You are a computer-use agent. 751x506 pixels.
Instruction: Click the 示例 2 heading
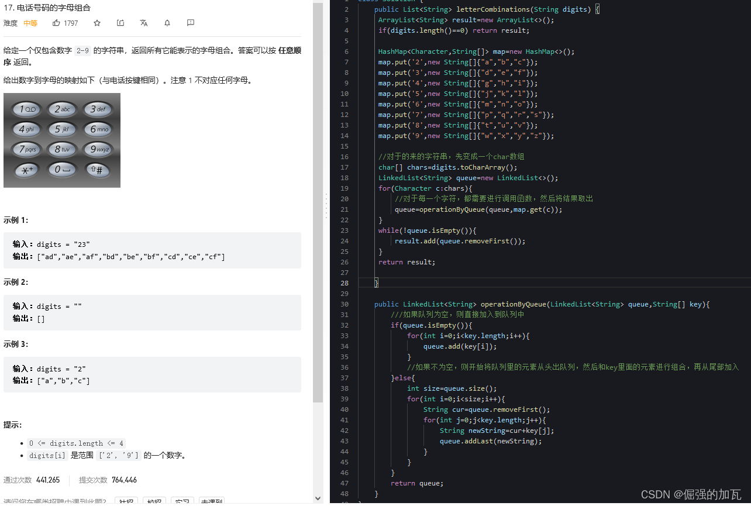click(x=16, y=283)
